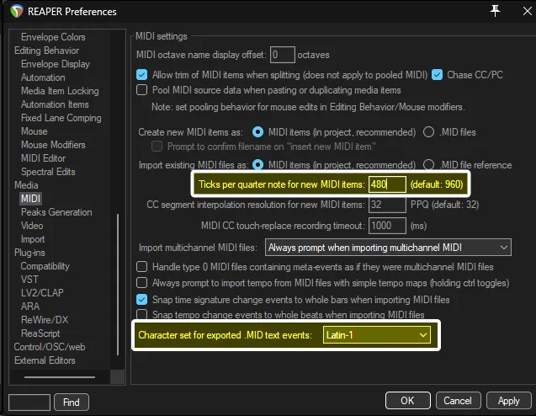Open ReWire/DX preferences page
This screenshot has width=536, height=416.
(x=45, y=320)
